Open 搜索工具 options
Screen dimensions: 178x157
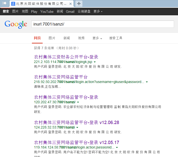tap(116, 38)
